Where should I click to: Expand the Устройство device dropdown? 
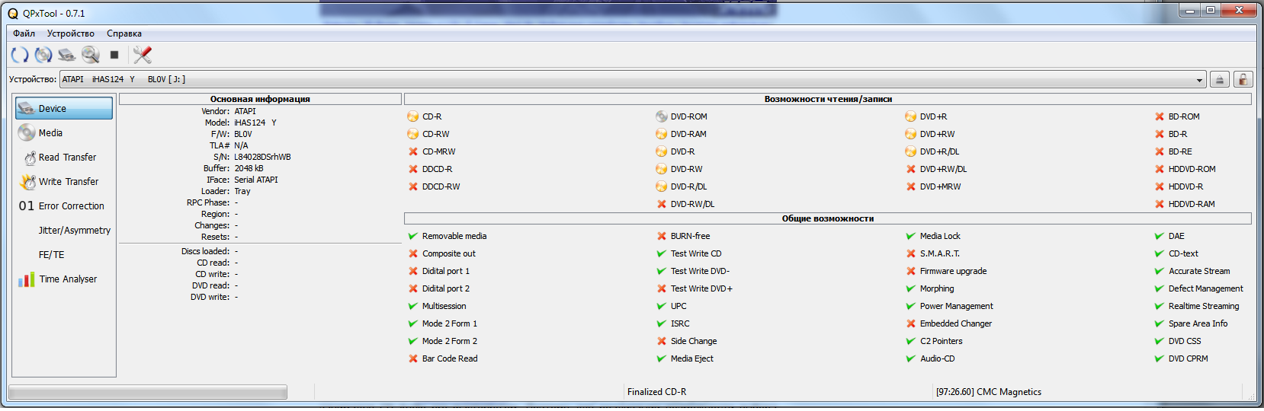[1199, 80]
